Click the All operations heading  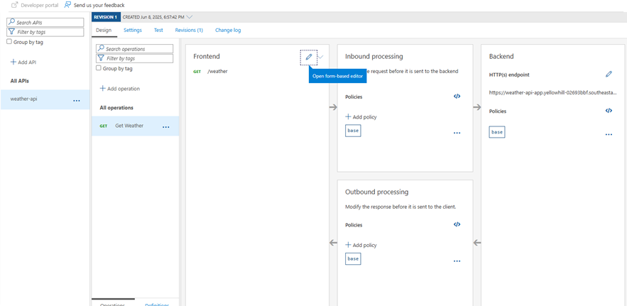click(x=116, y=108)
